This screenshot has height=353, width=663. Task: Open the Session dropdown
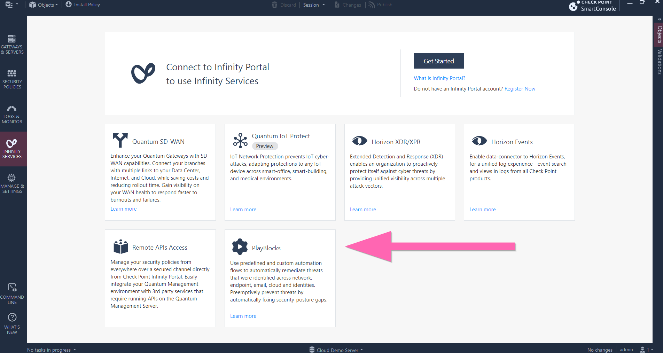point(314,5)
